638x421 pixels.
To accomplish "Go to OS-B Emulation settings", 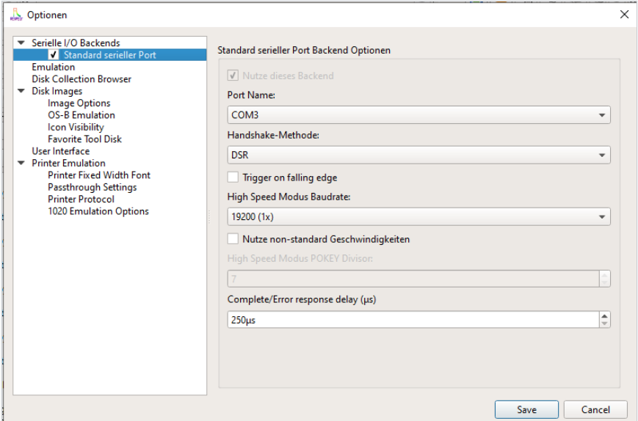I will [x=81, y=115].
